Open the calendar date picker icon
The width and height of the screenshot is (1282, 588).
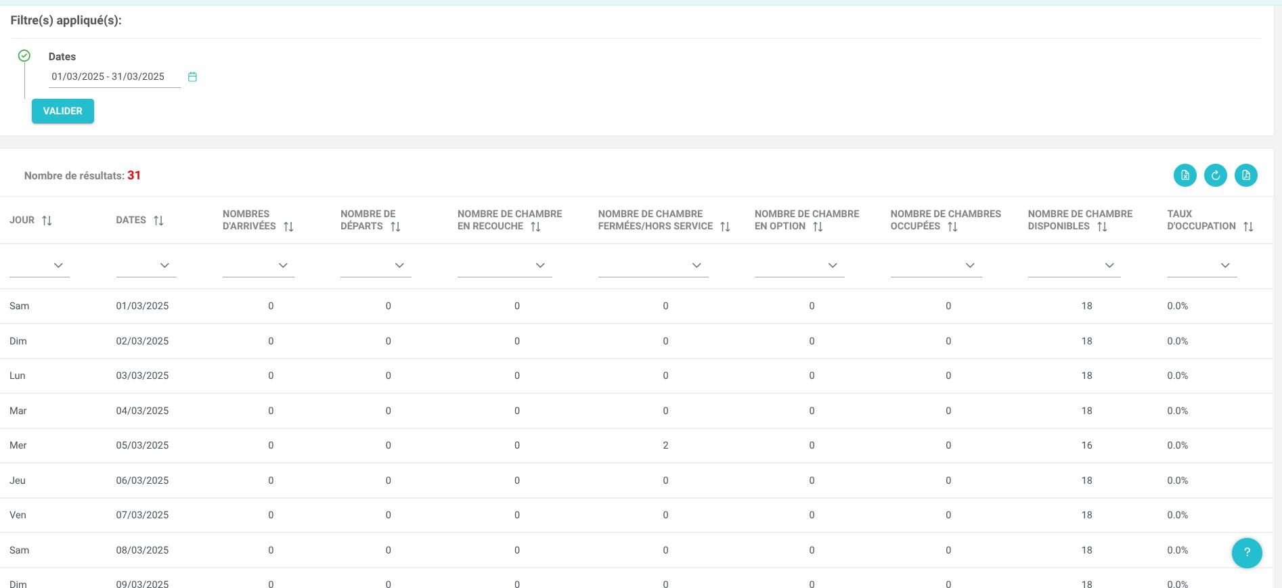pyautogui.click(x=192, y=77)
